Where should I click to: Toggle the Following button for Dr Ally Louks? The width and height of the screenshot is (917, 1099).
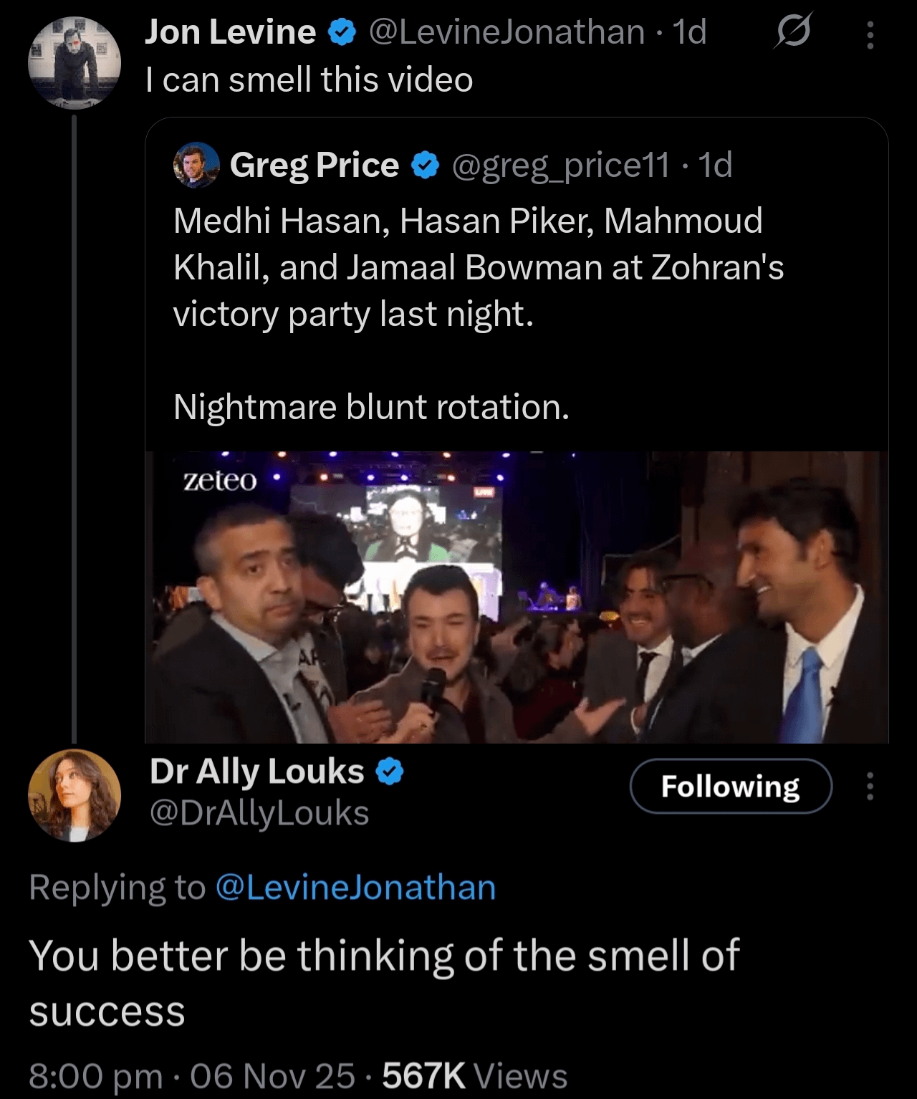(x=731, y=786)
